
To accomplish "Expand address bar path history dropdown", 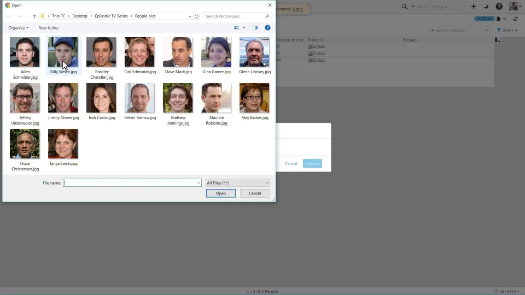I will [190, 16].
